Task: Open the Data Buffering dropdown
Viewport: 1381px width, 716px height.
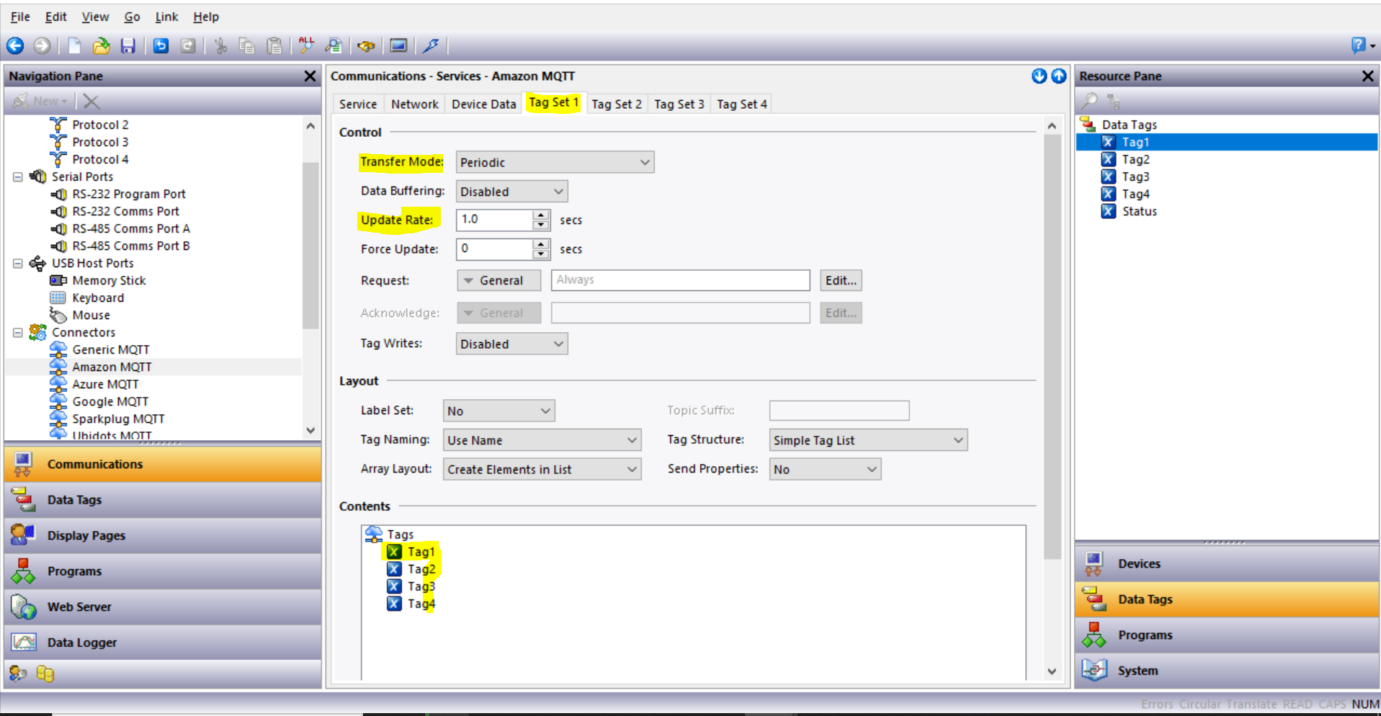Action: (x=511, y=192)
